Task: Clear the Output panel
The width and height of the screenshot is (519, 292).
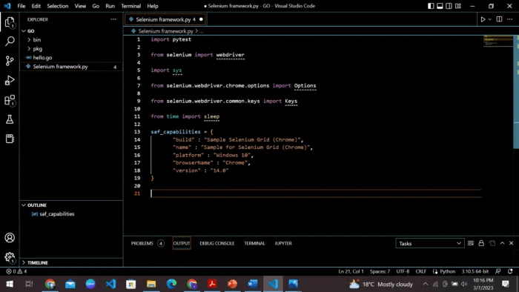Action: click(471, 243)
